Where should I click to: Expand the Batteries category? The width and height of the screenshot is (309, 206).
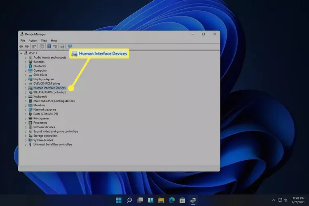coord(26,62)
